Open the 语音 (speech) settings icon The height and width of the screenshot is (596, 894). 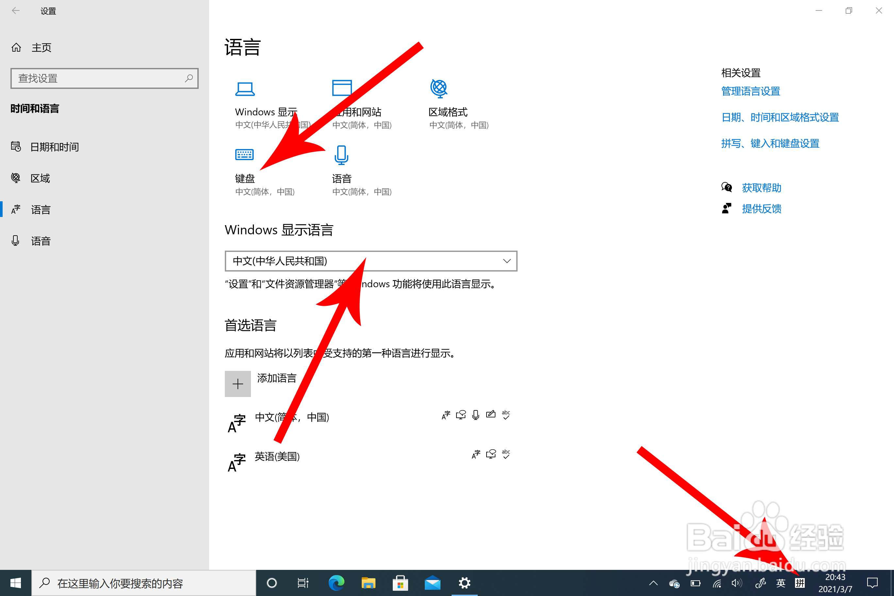pos(341,155)
